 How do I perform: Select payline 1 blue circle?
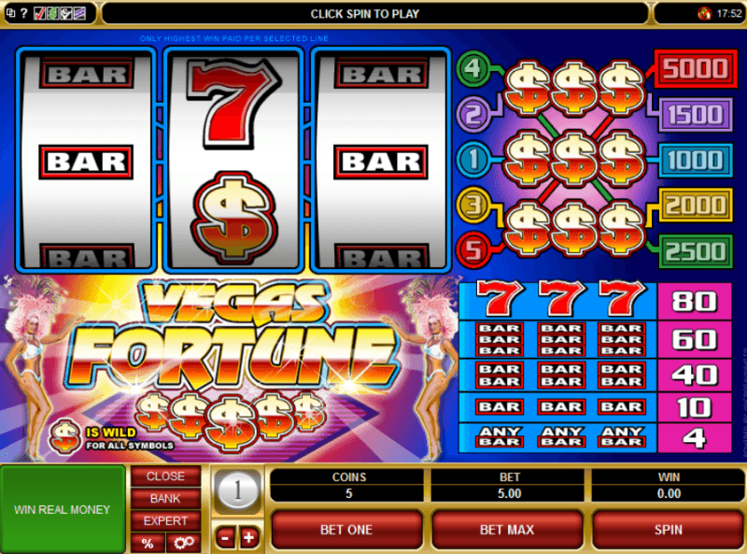[x=472, y=160]
